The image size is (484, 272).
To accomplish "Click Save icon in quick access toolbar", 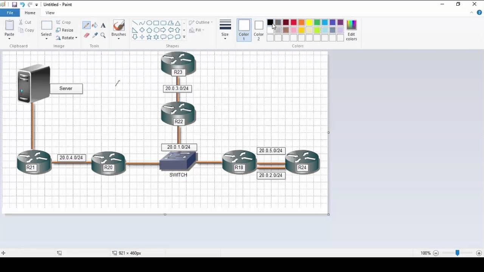I will (x=14, y=5).
